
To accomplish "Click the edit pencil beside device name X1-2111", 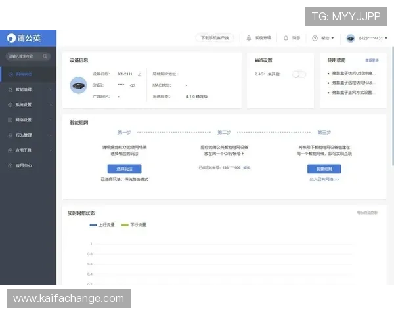I will (139, 74).
